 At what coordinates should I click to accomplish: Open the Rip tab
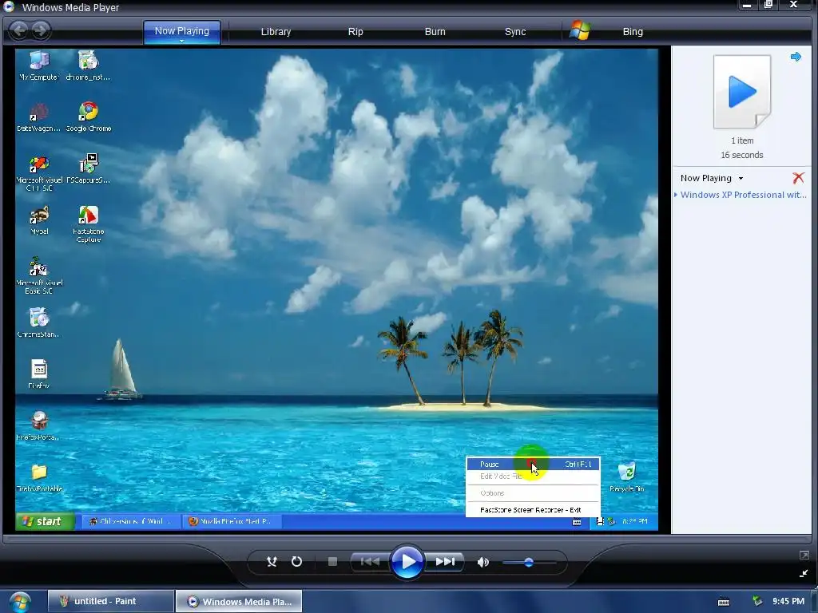tap(355, 32)
